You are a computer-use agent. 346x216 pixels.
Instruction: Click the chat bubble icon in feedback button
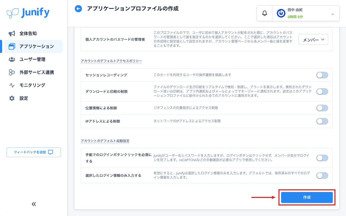(x=51, y=152)
